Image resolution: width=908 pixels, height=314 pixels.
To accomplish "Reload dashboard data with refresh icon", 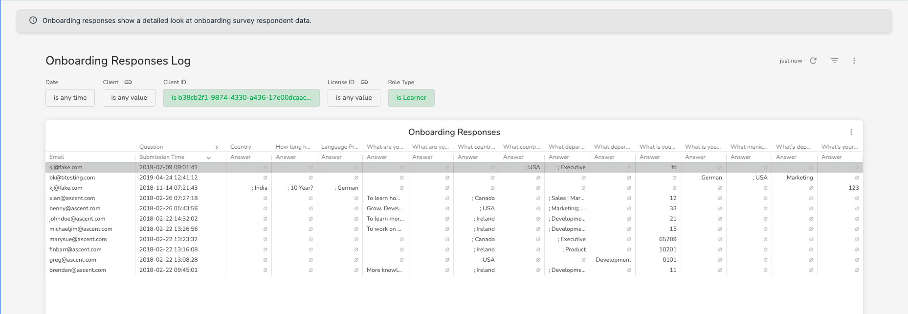I will [813, 61].
